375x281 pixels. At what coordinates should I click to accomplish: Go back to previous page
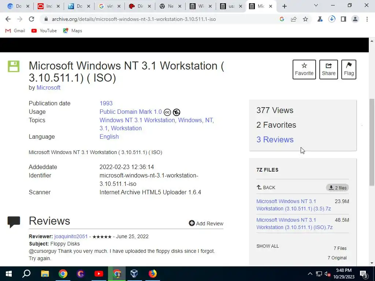point(8,19)
